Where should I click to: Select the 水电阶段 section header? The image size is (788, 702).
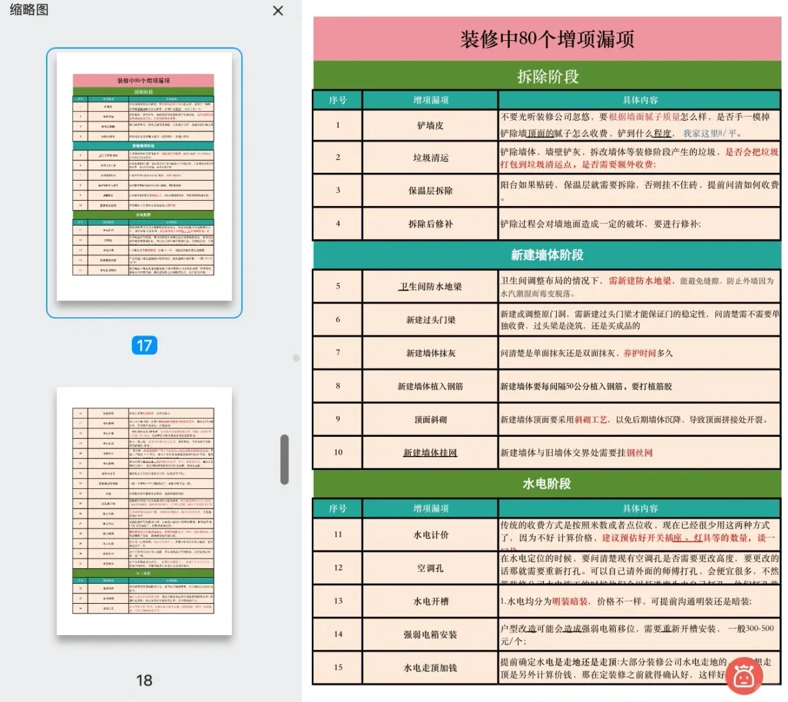tap(545, 484)
